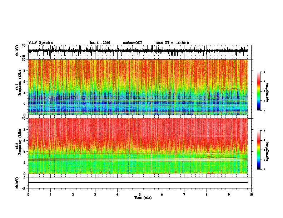Viewport: 283px width, 218px height.
Task: Click time axis tick label "7"
Action: click(x=184, y=194)
